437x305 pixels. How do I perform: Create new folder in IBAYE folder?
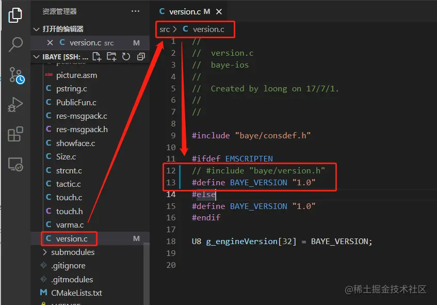point(111,57)
